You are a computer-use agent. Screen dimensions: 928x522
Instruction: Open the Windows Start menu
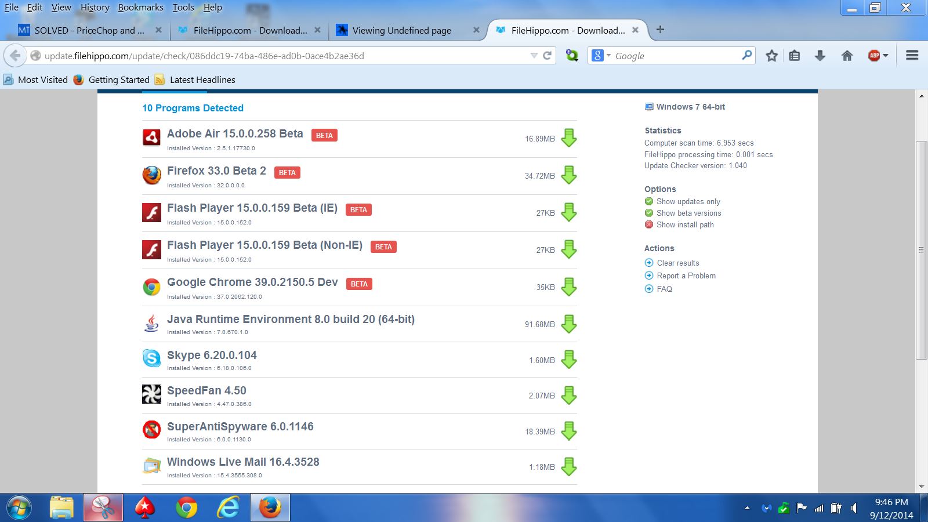click(x=19, y=508)
